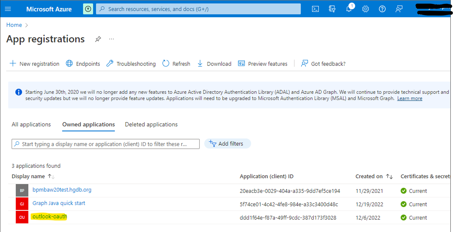Open the Help question mark icon
453x232 pixels.
click(x=382, y=9)
